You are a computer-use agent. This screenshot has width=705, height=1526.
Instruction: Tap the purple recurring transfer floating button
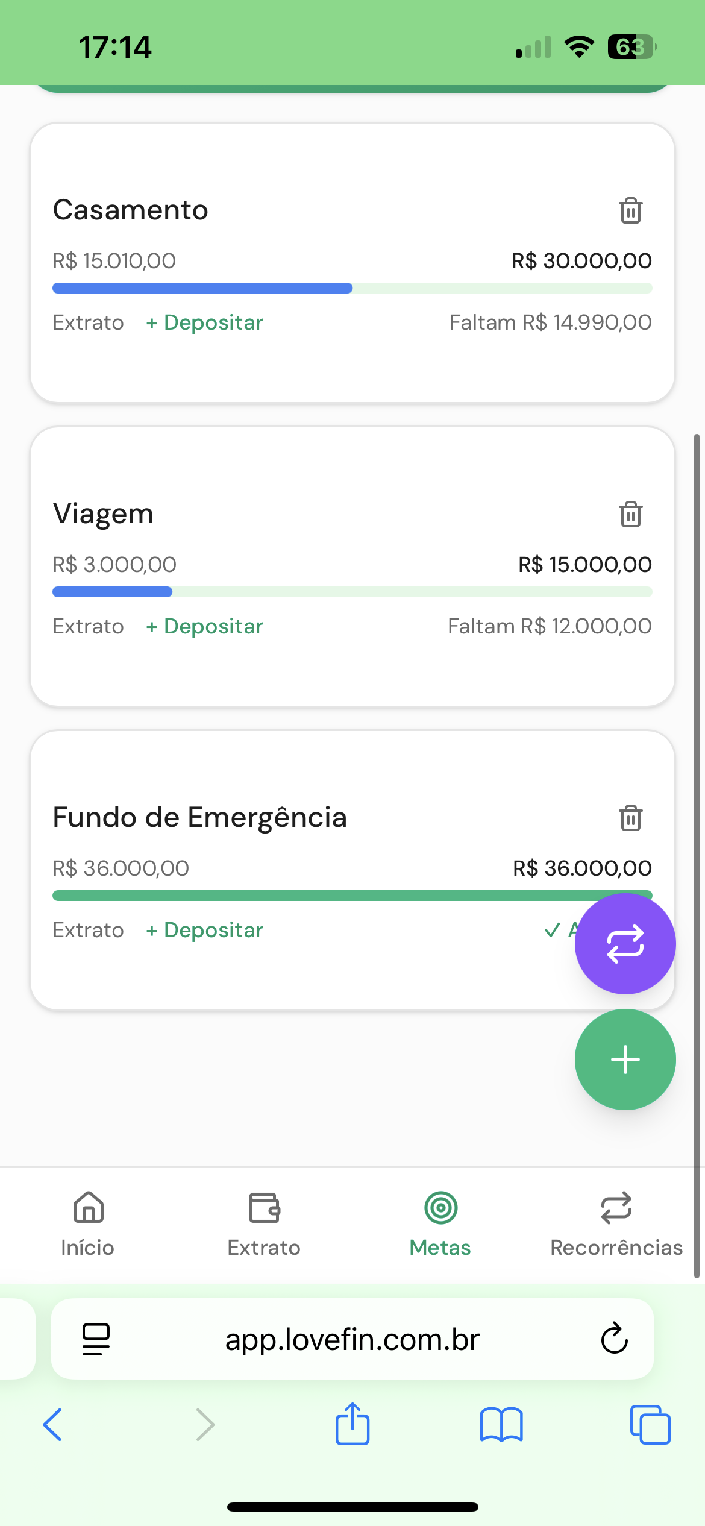click(625, 943)
